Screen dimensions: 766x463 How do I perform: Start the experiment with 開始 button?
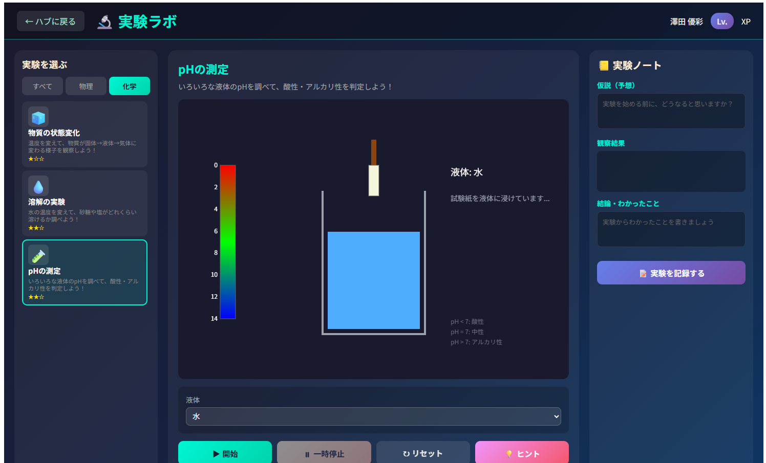point(225,453)
